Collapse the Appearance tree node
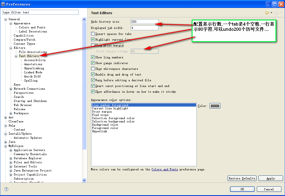This screenshot has height=196, width=285. point(11,23)
